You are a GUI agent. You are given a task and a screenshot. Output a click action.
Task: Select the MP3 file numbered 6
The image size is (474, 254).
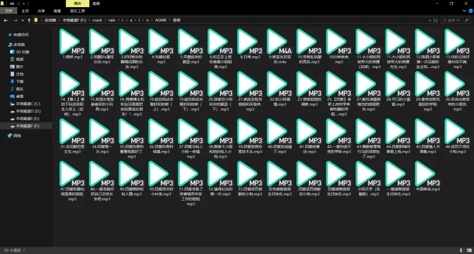[220, 49]
